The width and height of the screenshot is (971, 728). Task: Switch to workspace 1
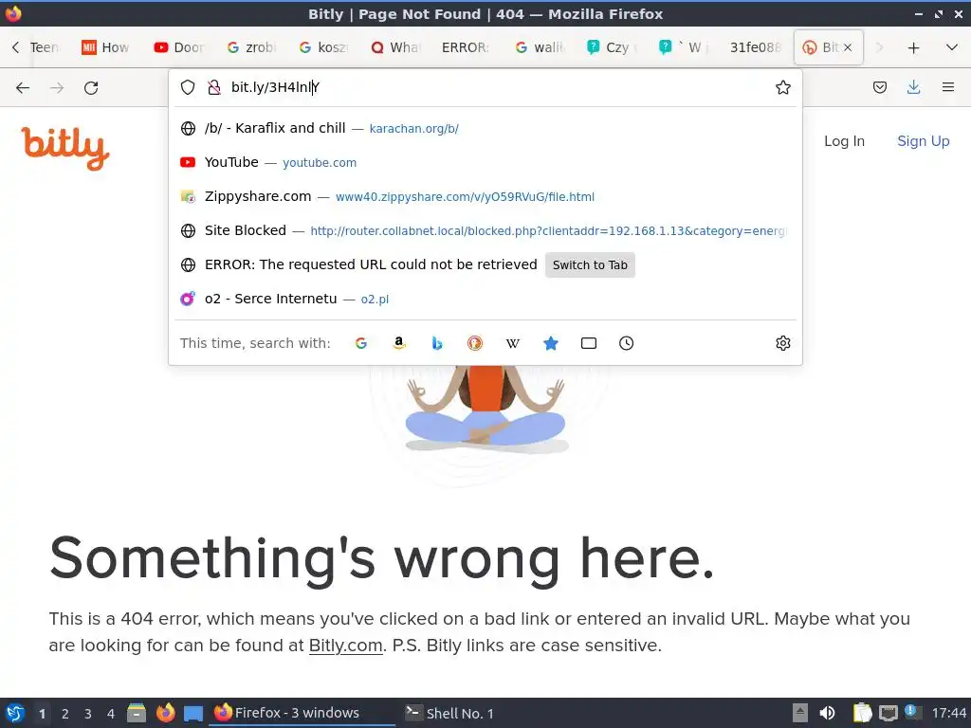click(42, 714)
